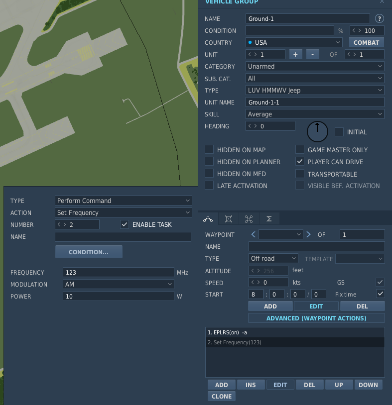Move action DOWN in list
Image resolution: width=392 pixels, height=405 pixels.
(369, 385)
